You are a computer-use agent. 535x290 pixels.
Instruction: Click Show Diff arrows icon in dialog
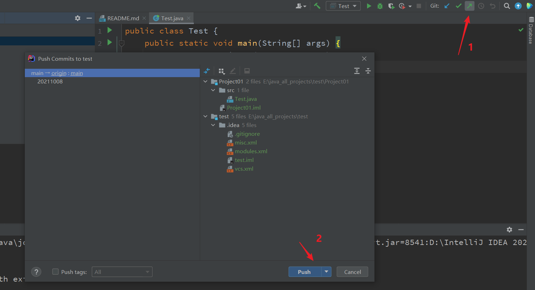207,71
